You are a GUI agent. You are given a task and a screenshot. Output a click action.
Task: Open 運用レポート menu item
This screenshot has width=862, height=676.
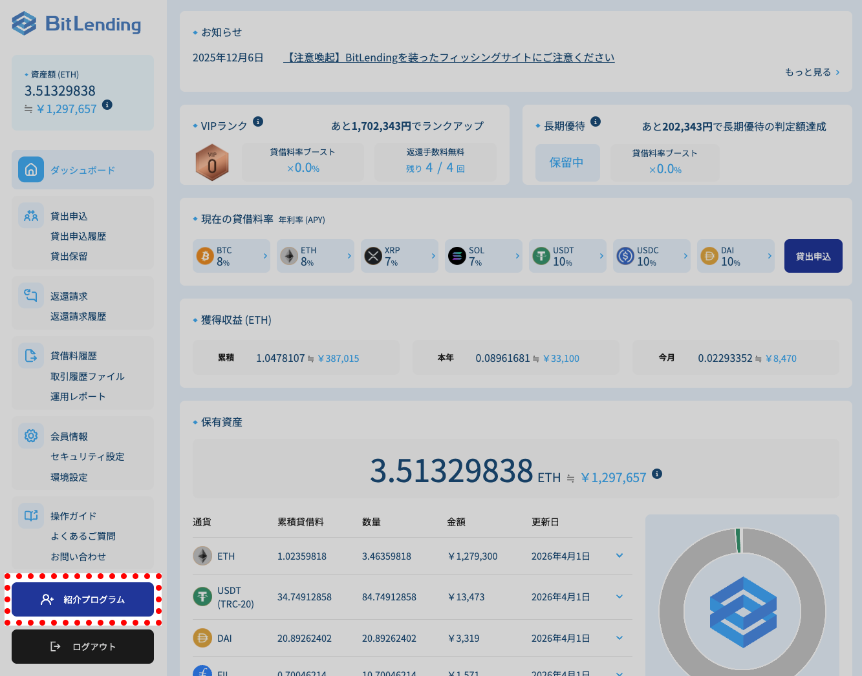[x=78, y=397]
